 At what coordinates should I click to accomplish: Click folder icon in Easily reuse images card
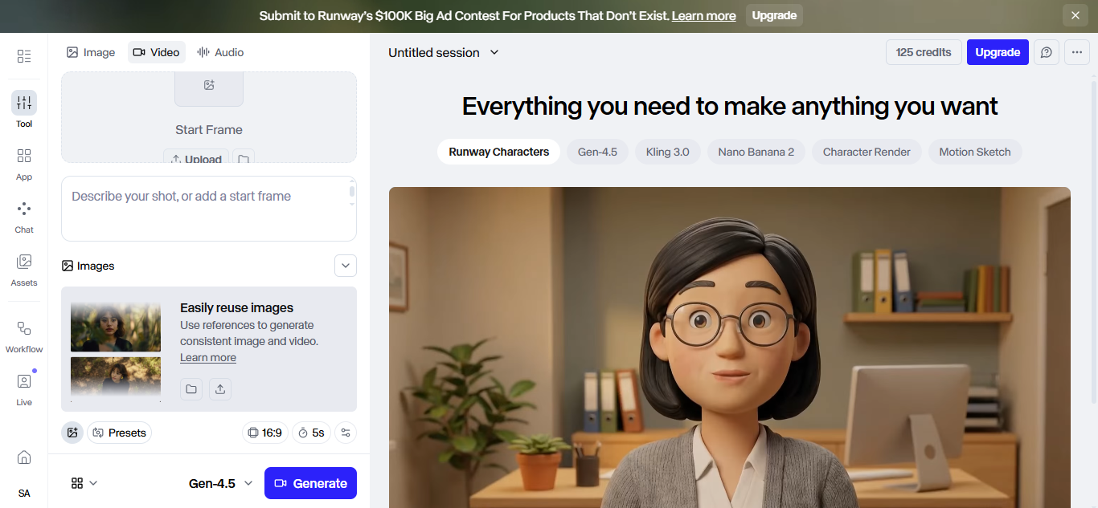pos(191,389)
